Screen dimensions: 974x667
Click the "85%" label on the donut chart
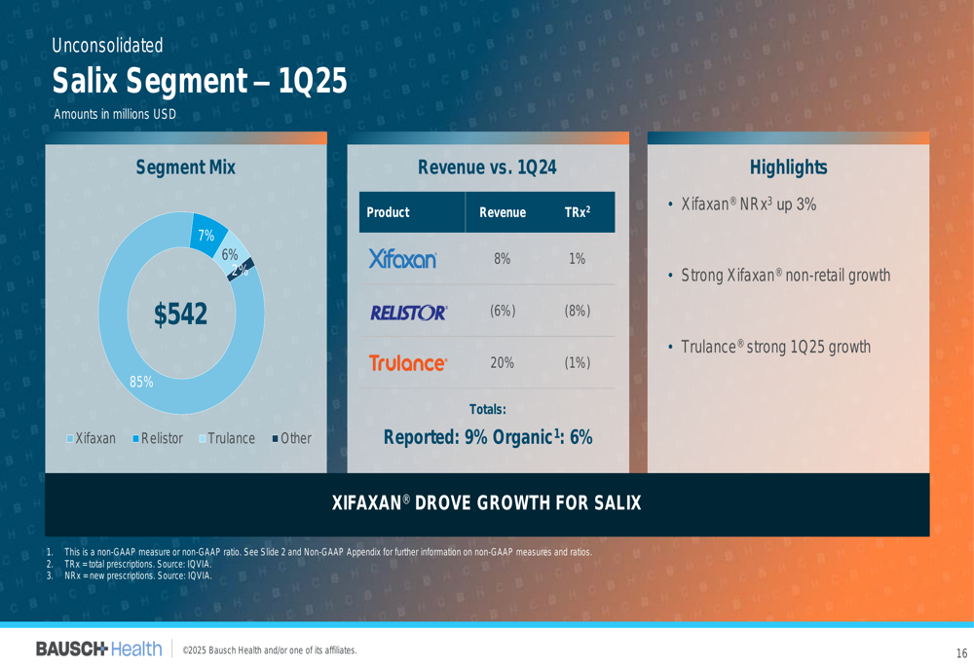(x=141, y=382)
